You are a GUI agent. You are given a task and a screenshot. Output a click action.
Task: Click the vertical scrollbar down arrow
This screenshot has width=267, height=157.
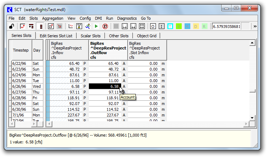pyautogui.click(x=252, y=118)
